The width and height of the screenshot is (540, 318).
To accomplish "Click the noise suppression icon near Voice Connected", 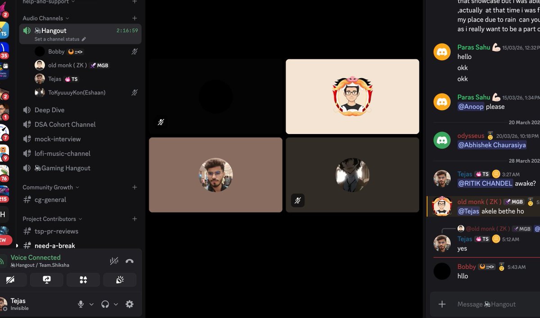I will tap(114, 261).
